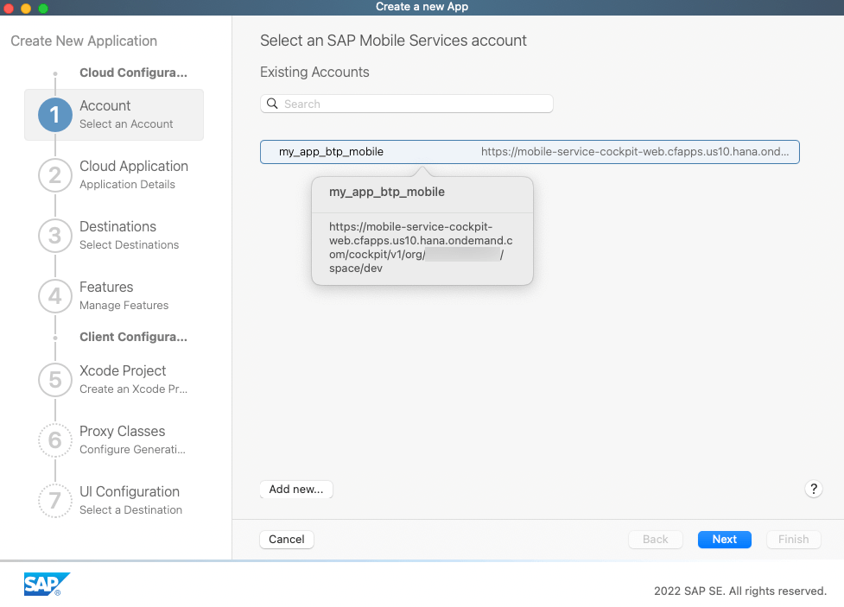Screen dimensions: 844x607
Task: Click the step 7 UI Configuration circle icon
Action: [55, 501]
